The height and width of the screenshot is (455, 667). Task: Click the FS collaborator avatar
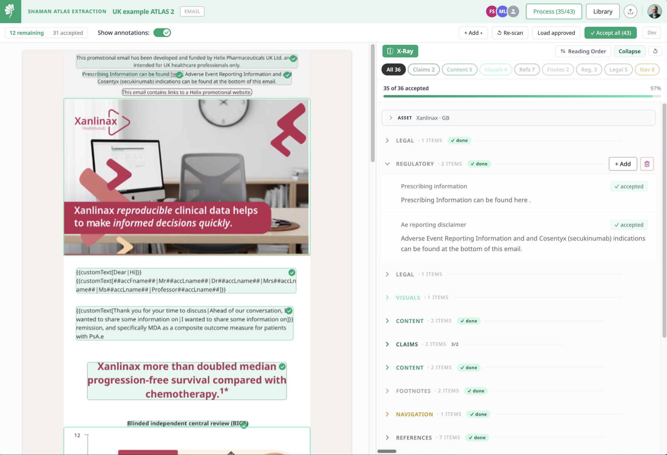click(x=491, y=11)
